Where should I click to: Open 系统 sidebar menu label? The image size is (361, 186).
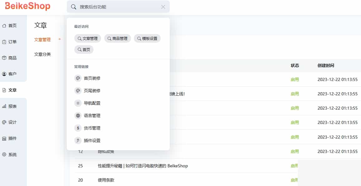click(12, 155)
